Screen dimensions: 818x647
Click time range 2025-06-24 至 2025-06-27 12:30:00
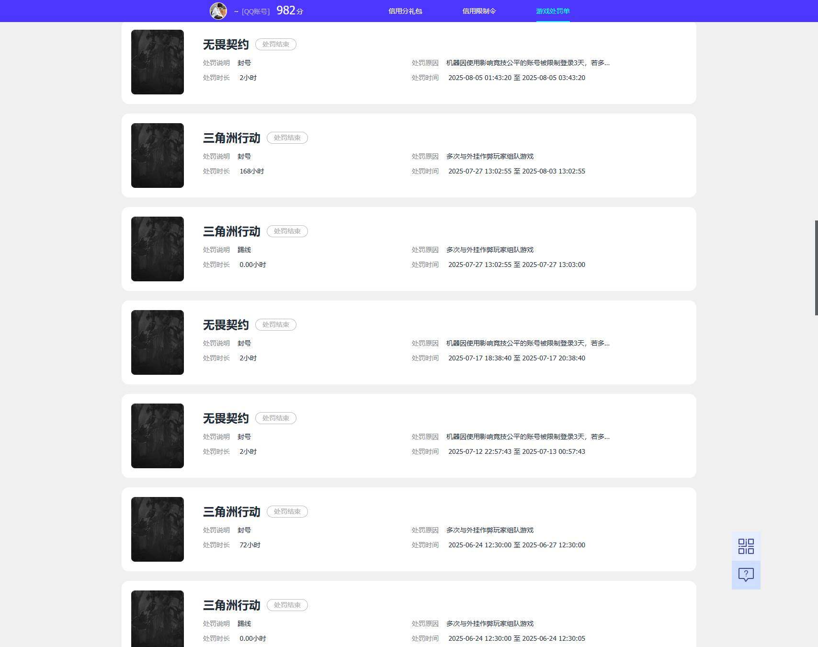517,545
